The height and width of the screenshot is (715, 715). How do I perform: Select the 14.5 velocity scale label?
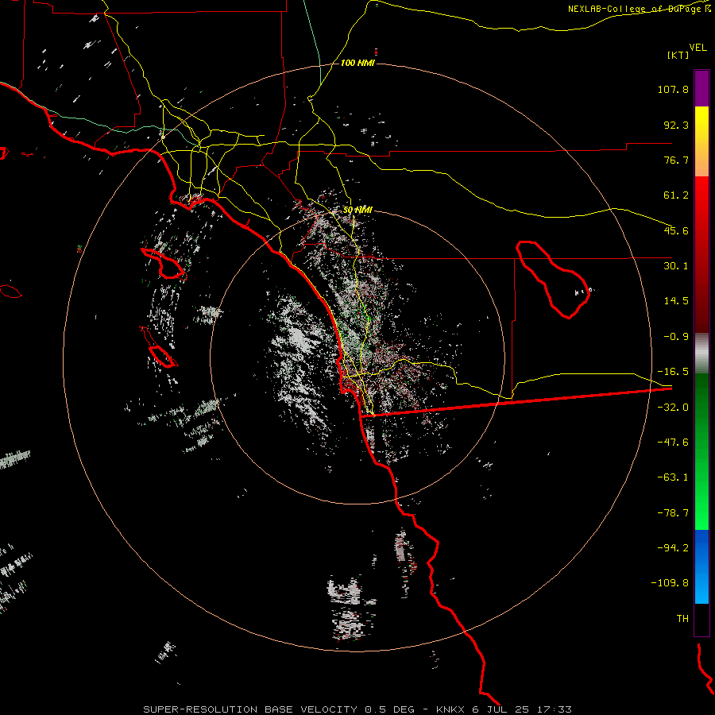point(676,301)
